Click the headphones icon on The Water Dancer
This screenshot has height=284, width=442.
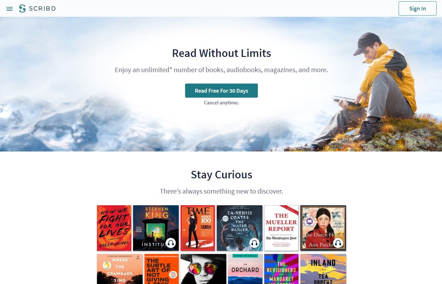pyautogui.click(x=254, y=243)
